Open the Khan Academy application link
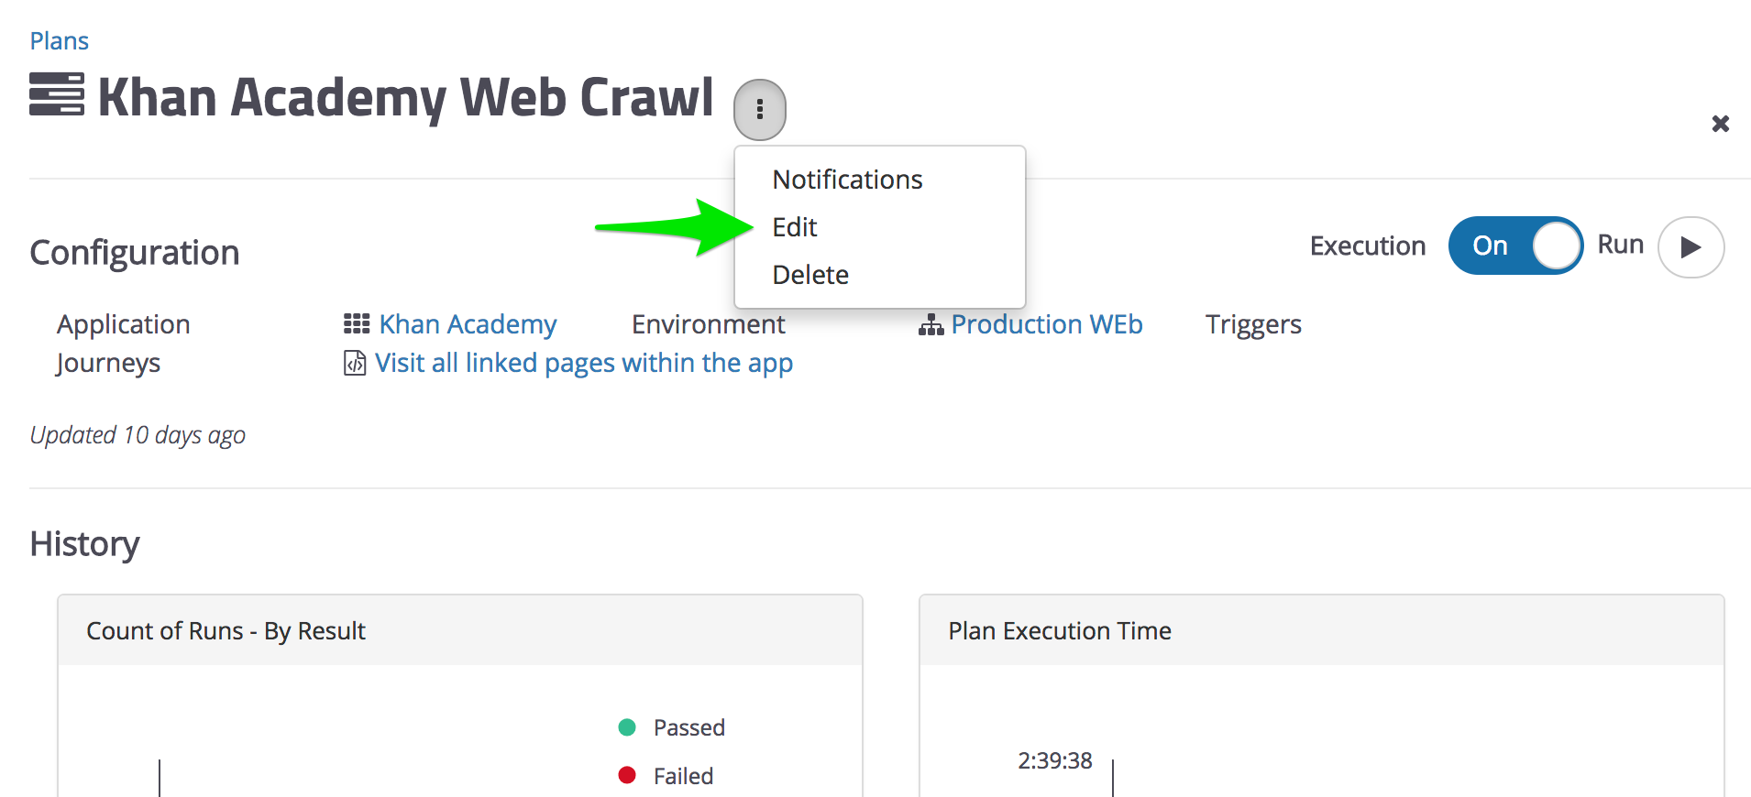The height and width of the screenshot is (797, 1751). click(468, 324)
